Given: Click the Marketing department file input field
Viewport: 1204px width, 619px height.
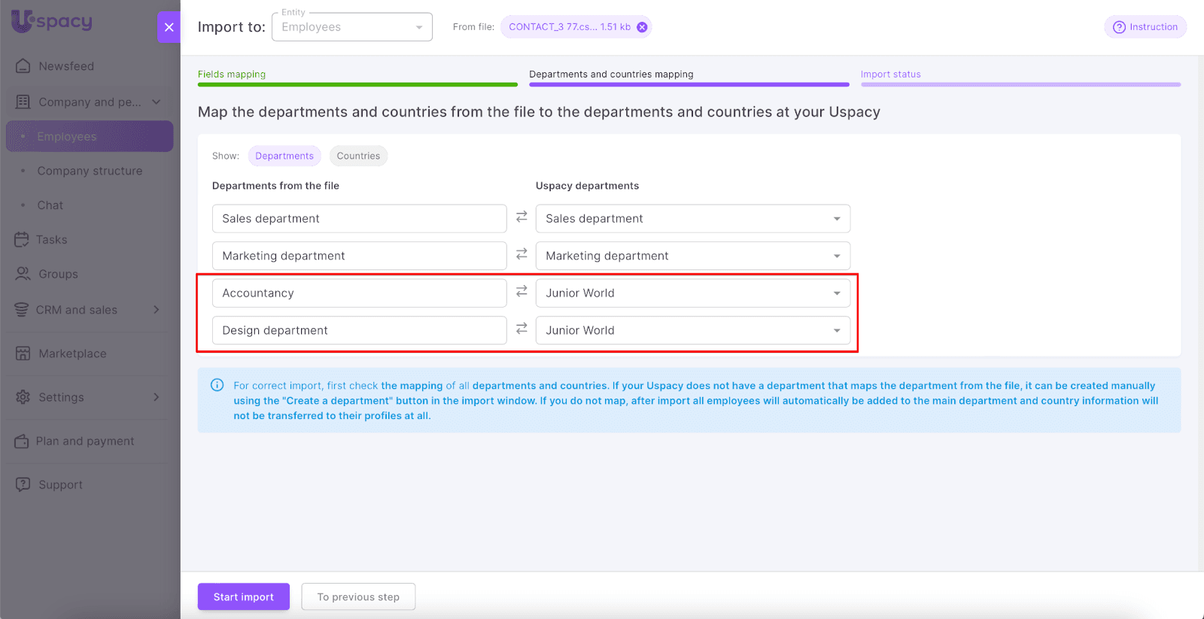Looking at the screenshot, I should tap(359, 256).
